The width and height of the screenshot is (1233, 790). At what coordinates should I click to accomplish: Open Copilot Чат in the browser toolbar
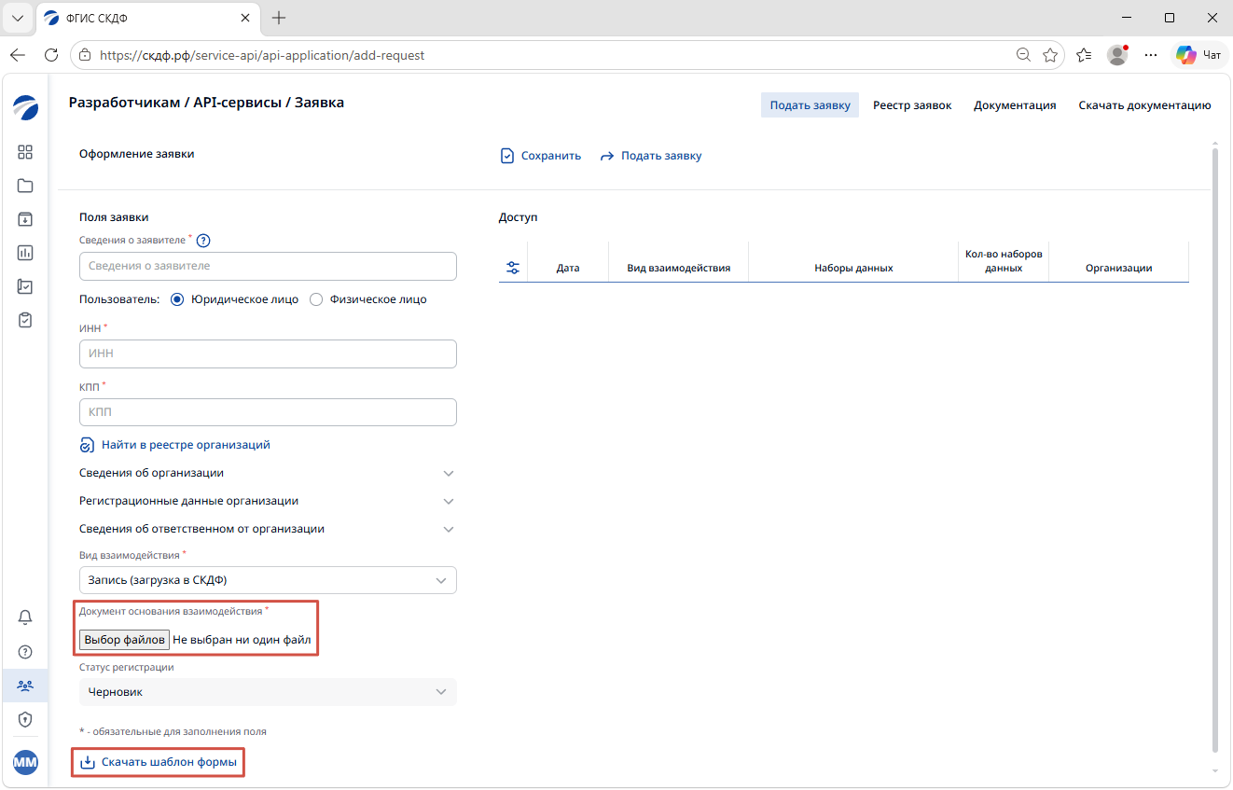pos(1199,55)
